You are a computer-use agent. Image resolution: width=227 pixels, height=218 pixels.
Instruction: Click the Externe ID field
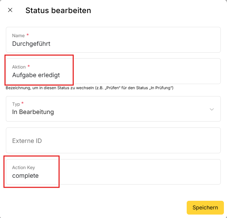(x=113, y=141)
